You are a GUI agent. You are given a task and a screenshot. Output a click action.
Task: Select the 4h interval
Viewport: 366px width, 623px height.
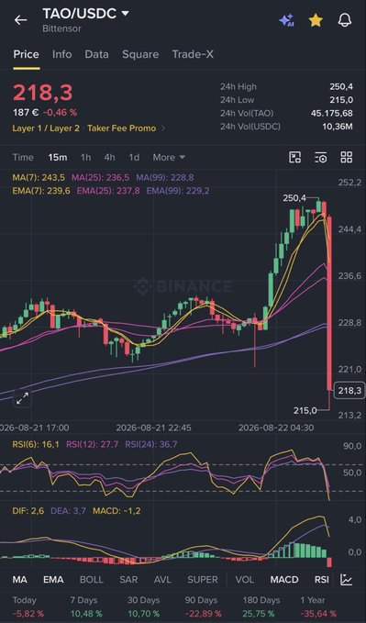pos(110,157)
